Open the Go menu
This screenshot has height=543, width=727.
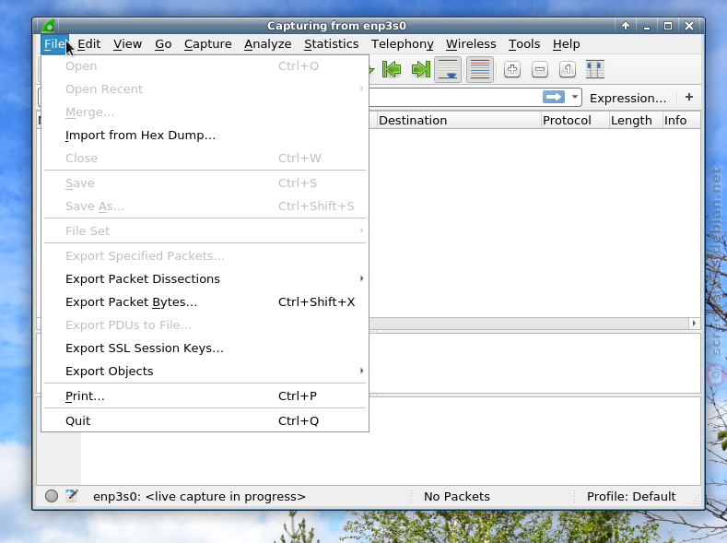point(163,44)
